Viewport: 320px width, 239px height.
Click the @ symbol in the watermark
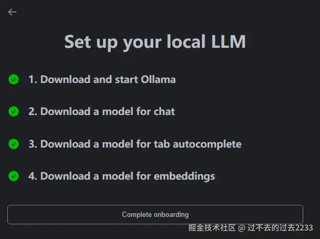[242, 228]
